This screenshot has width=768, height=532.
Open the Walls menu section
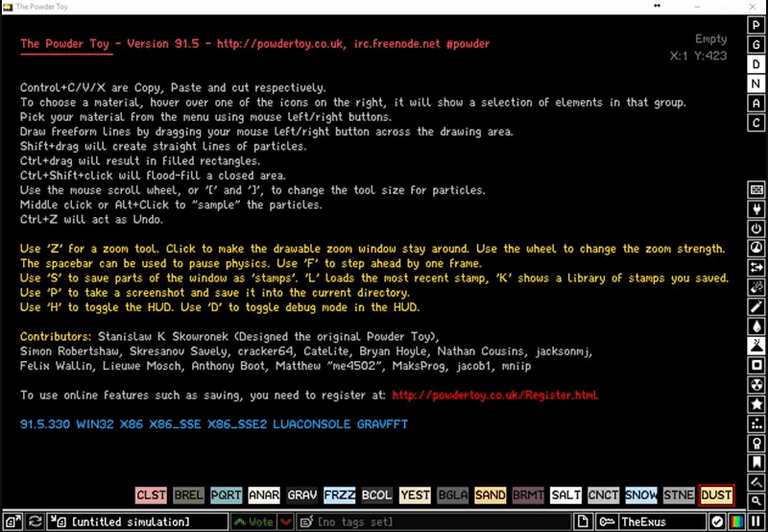coord(756,189)
